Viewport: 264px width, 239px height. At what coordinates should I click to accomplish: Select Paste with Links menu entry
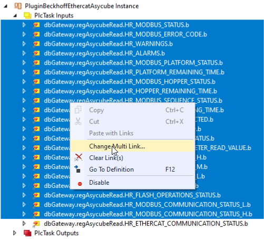(x=132, y=133)
